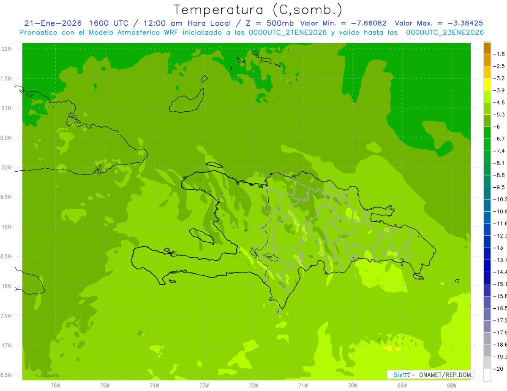Viewport: 507px width, 391px height.
Task: Click the "69W" longitude axis label
Action: click(402, 385)
